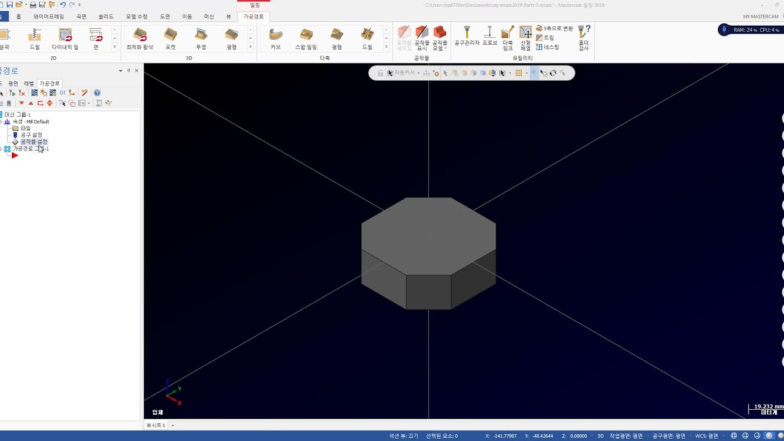Viewport: 784px width, 441px height.
Task: Switch to the 레벨 manager tab
Action: [x=29, y=83]
